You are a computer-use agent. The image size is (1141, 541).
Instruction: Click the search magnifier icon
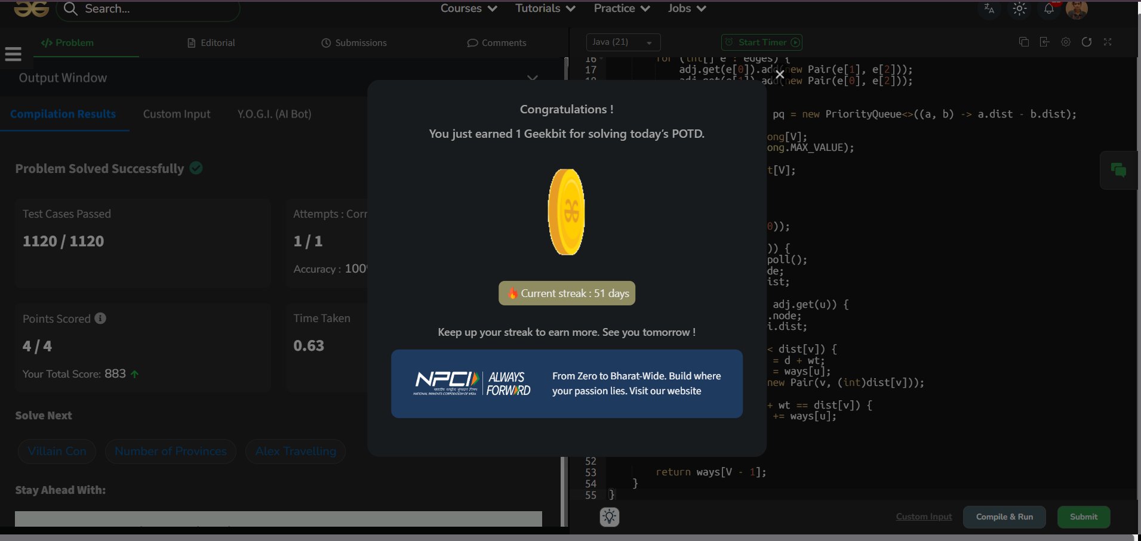[x=70, y=8]
